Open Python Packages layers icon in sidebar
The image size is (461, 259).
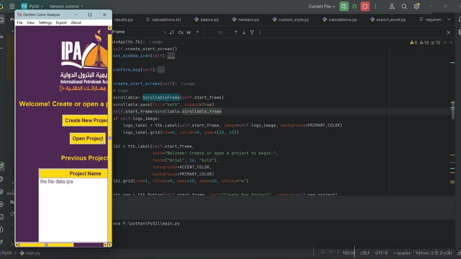point(2,191)
